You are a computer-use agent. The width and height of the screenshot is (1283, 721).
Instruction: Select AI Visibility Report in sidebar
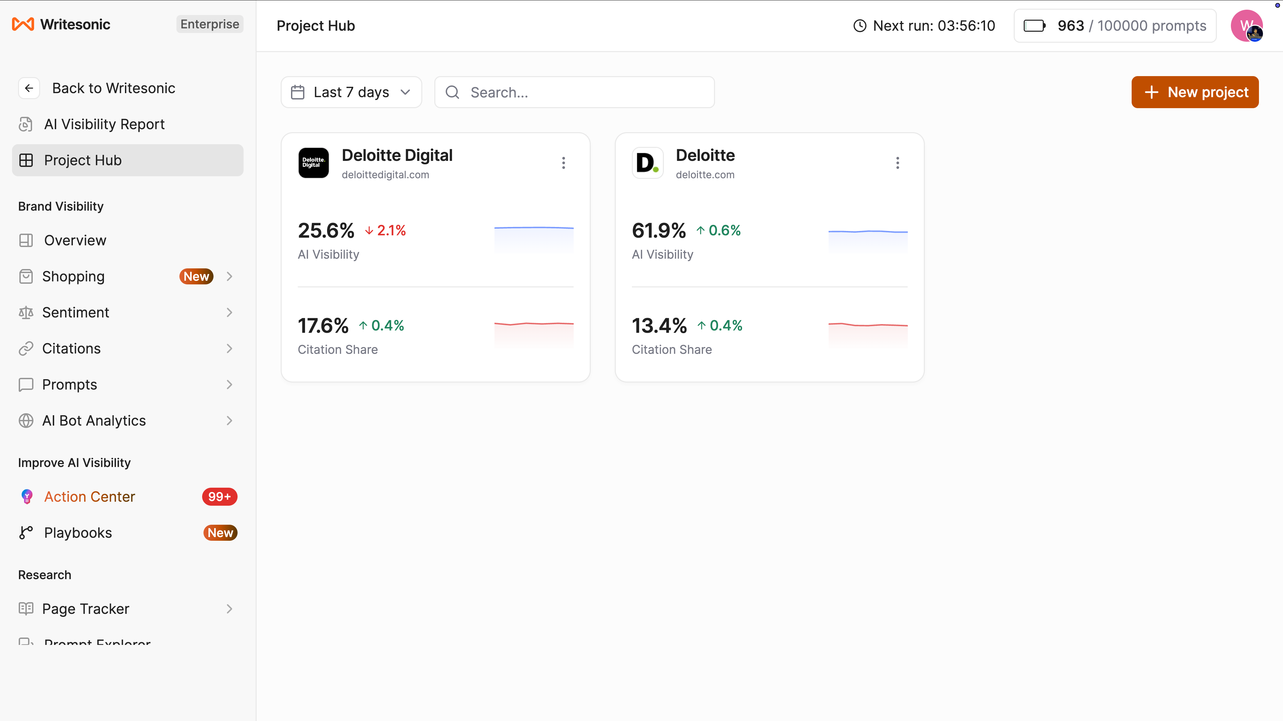click(128, 125)
